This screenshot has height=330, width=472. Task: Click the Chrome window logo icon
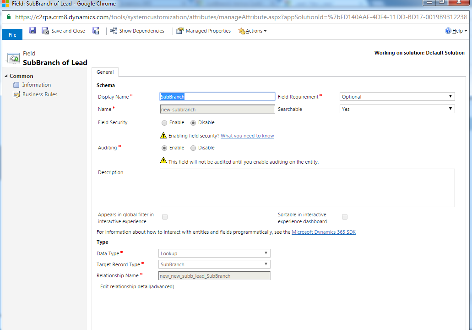pos(5,3)
